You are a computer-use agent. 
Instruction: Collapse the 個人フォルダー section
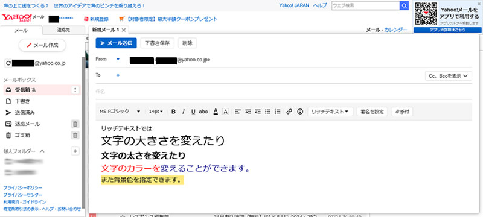42,151
